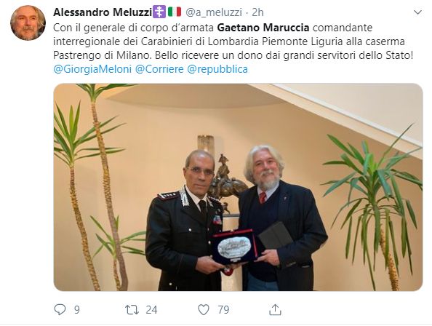Click the reply speech bubble icon
The height and width of the screenshot is (326, 432).
click(60, 309)
